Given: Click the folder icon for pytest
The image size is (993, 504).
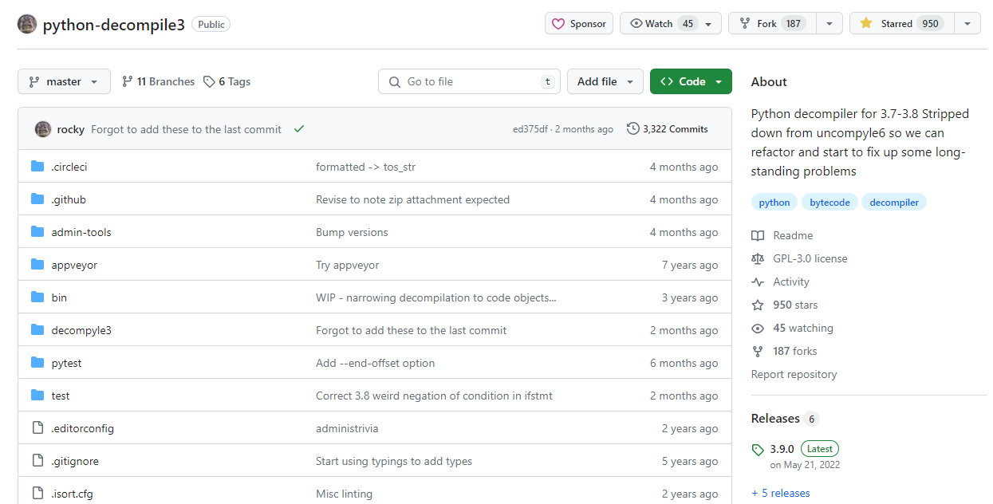Looking at the screenshot, I should [37, 363].
